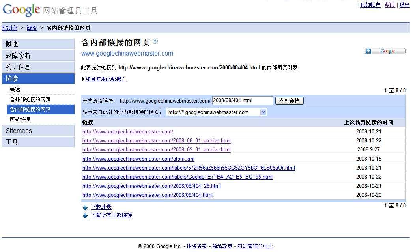This screenshot has height=252, width=411.
Task: Open the 2008/09/404.html link
Action: (x=148, y=195)
